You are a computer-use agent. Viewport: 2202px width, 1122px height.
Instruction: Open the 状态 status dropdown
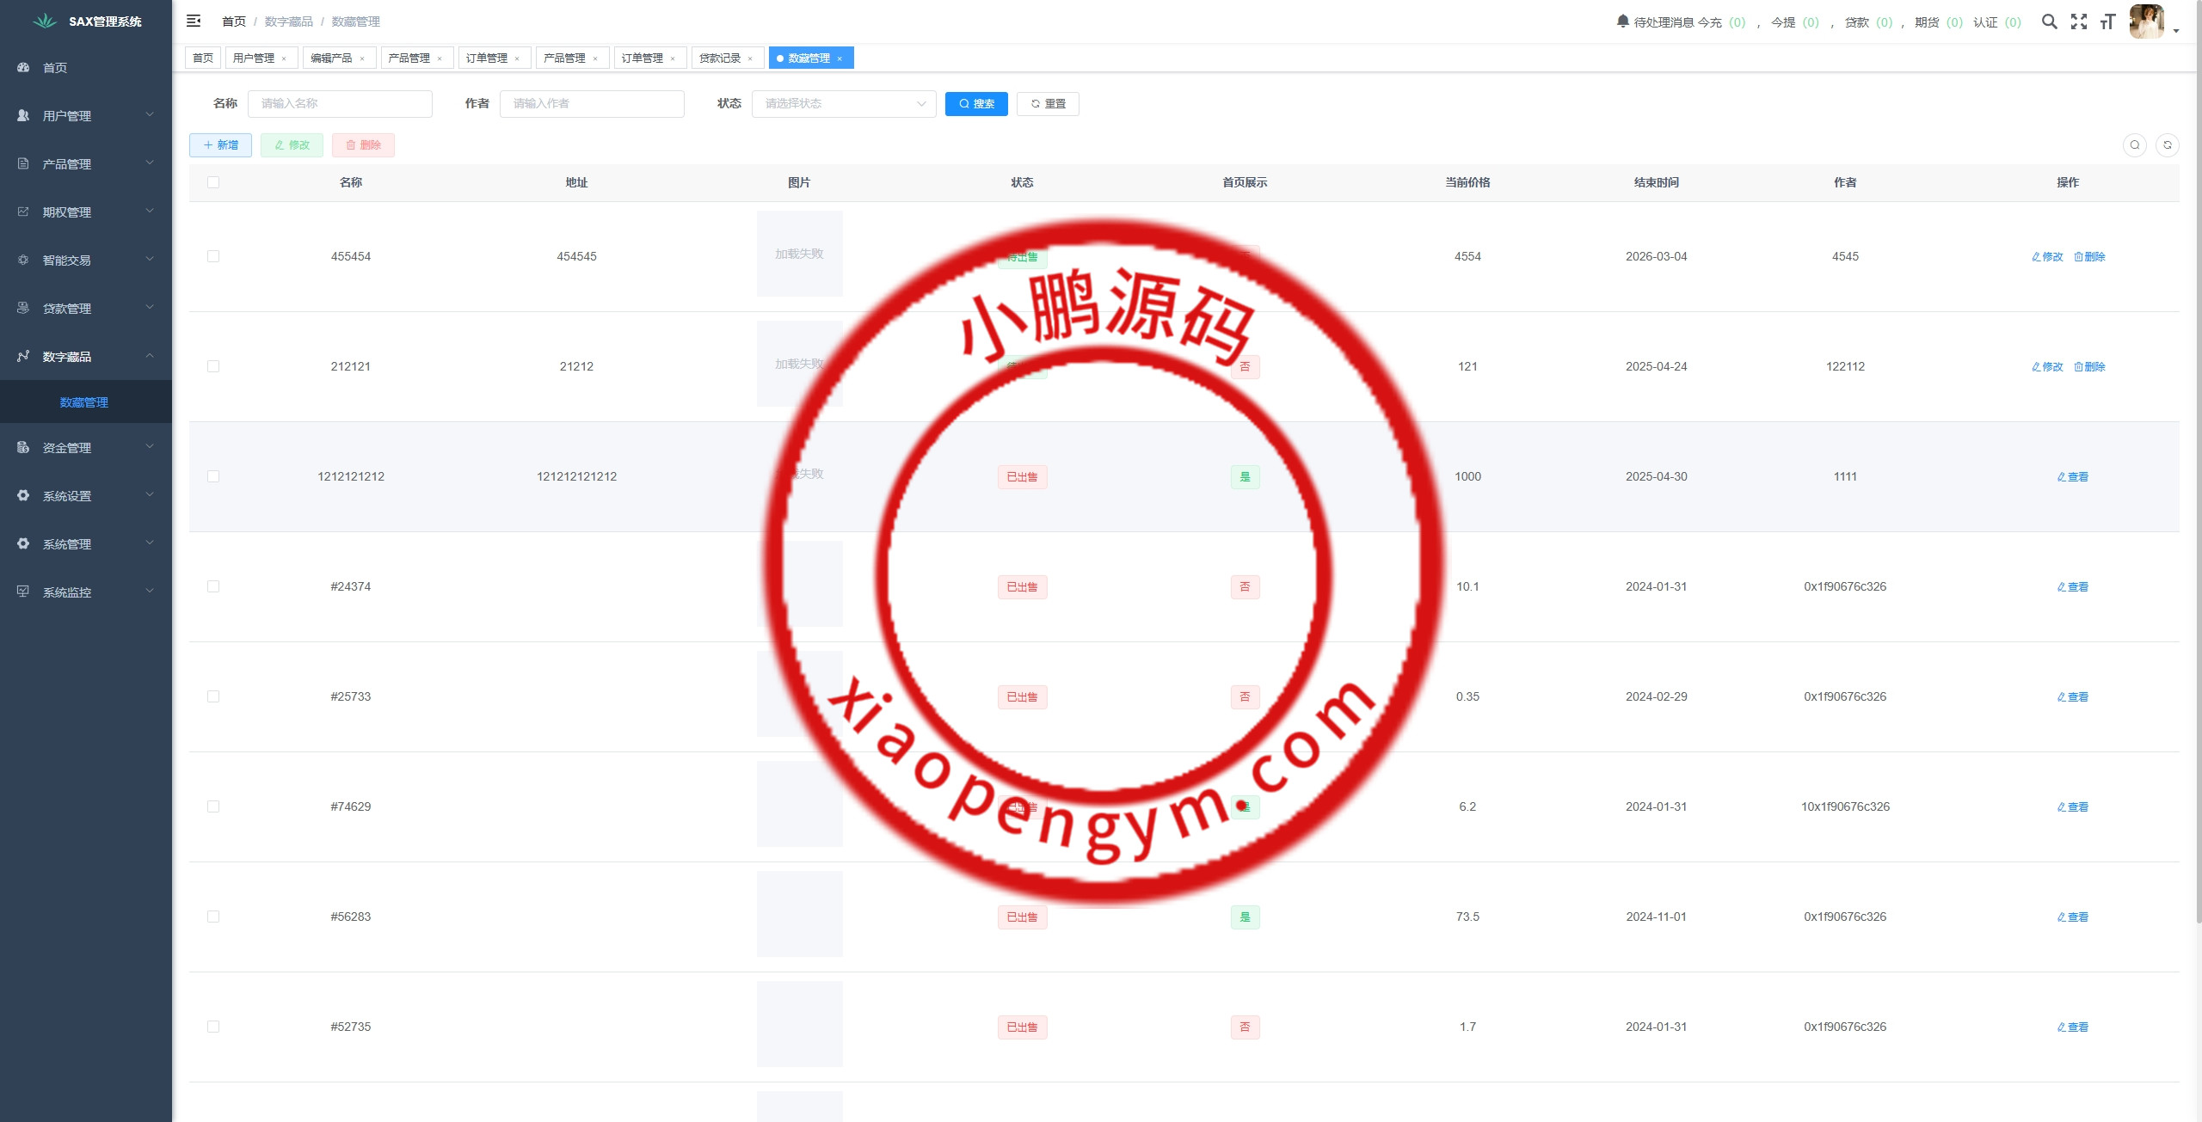(x=843, y=104)
